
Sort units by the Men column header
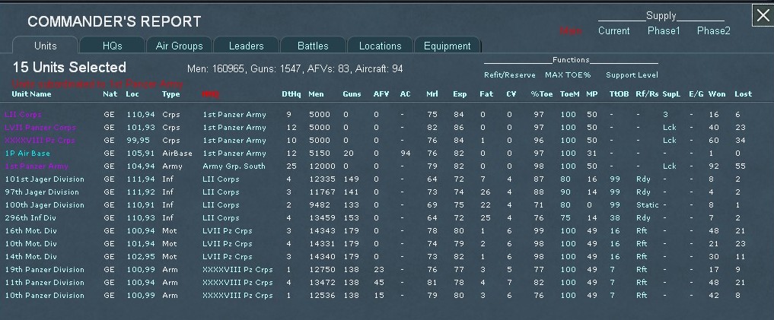316,94
